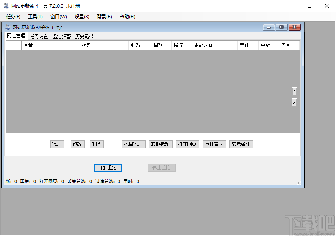Screen dimensions: 336x236
Task: Click the 显示统计 (Show Statistics) button
Action: 241,144
